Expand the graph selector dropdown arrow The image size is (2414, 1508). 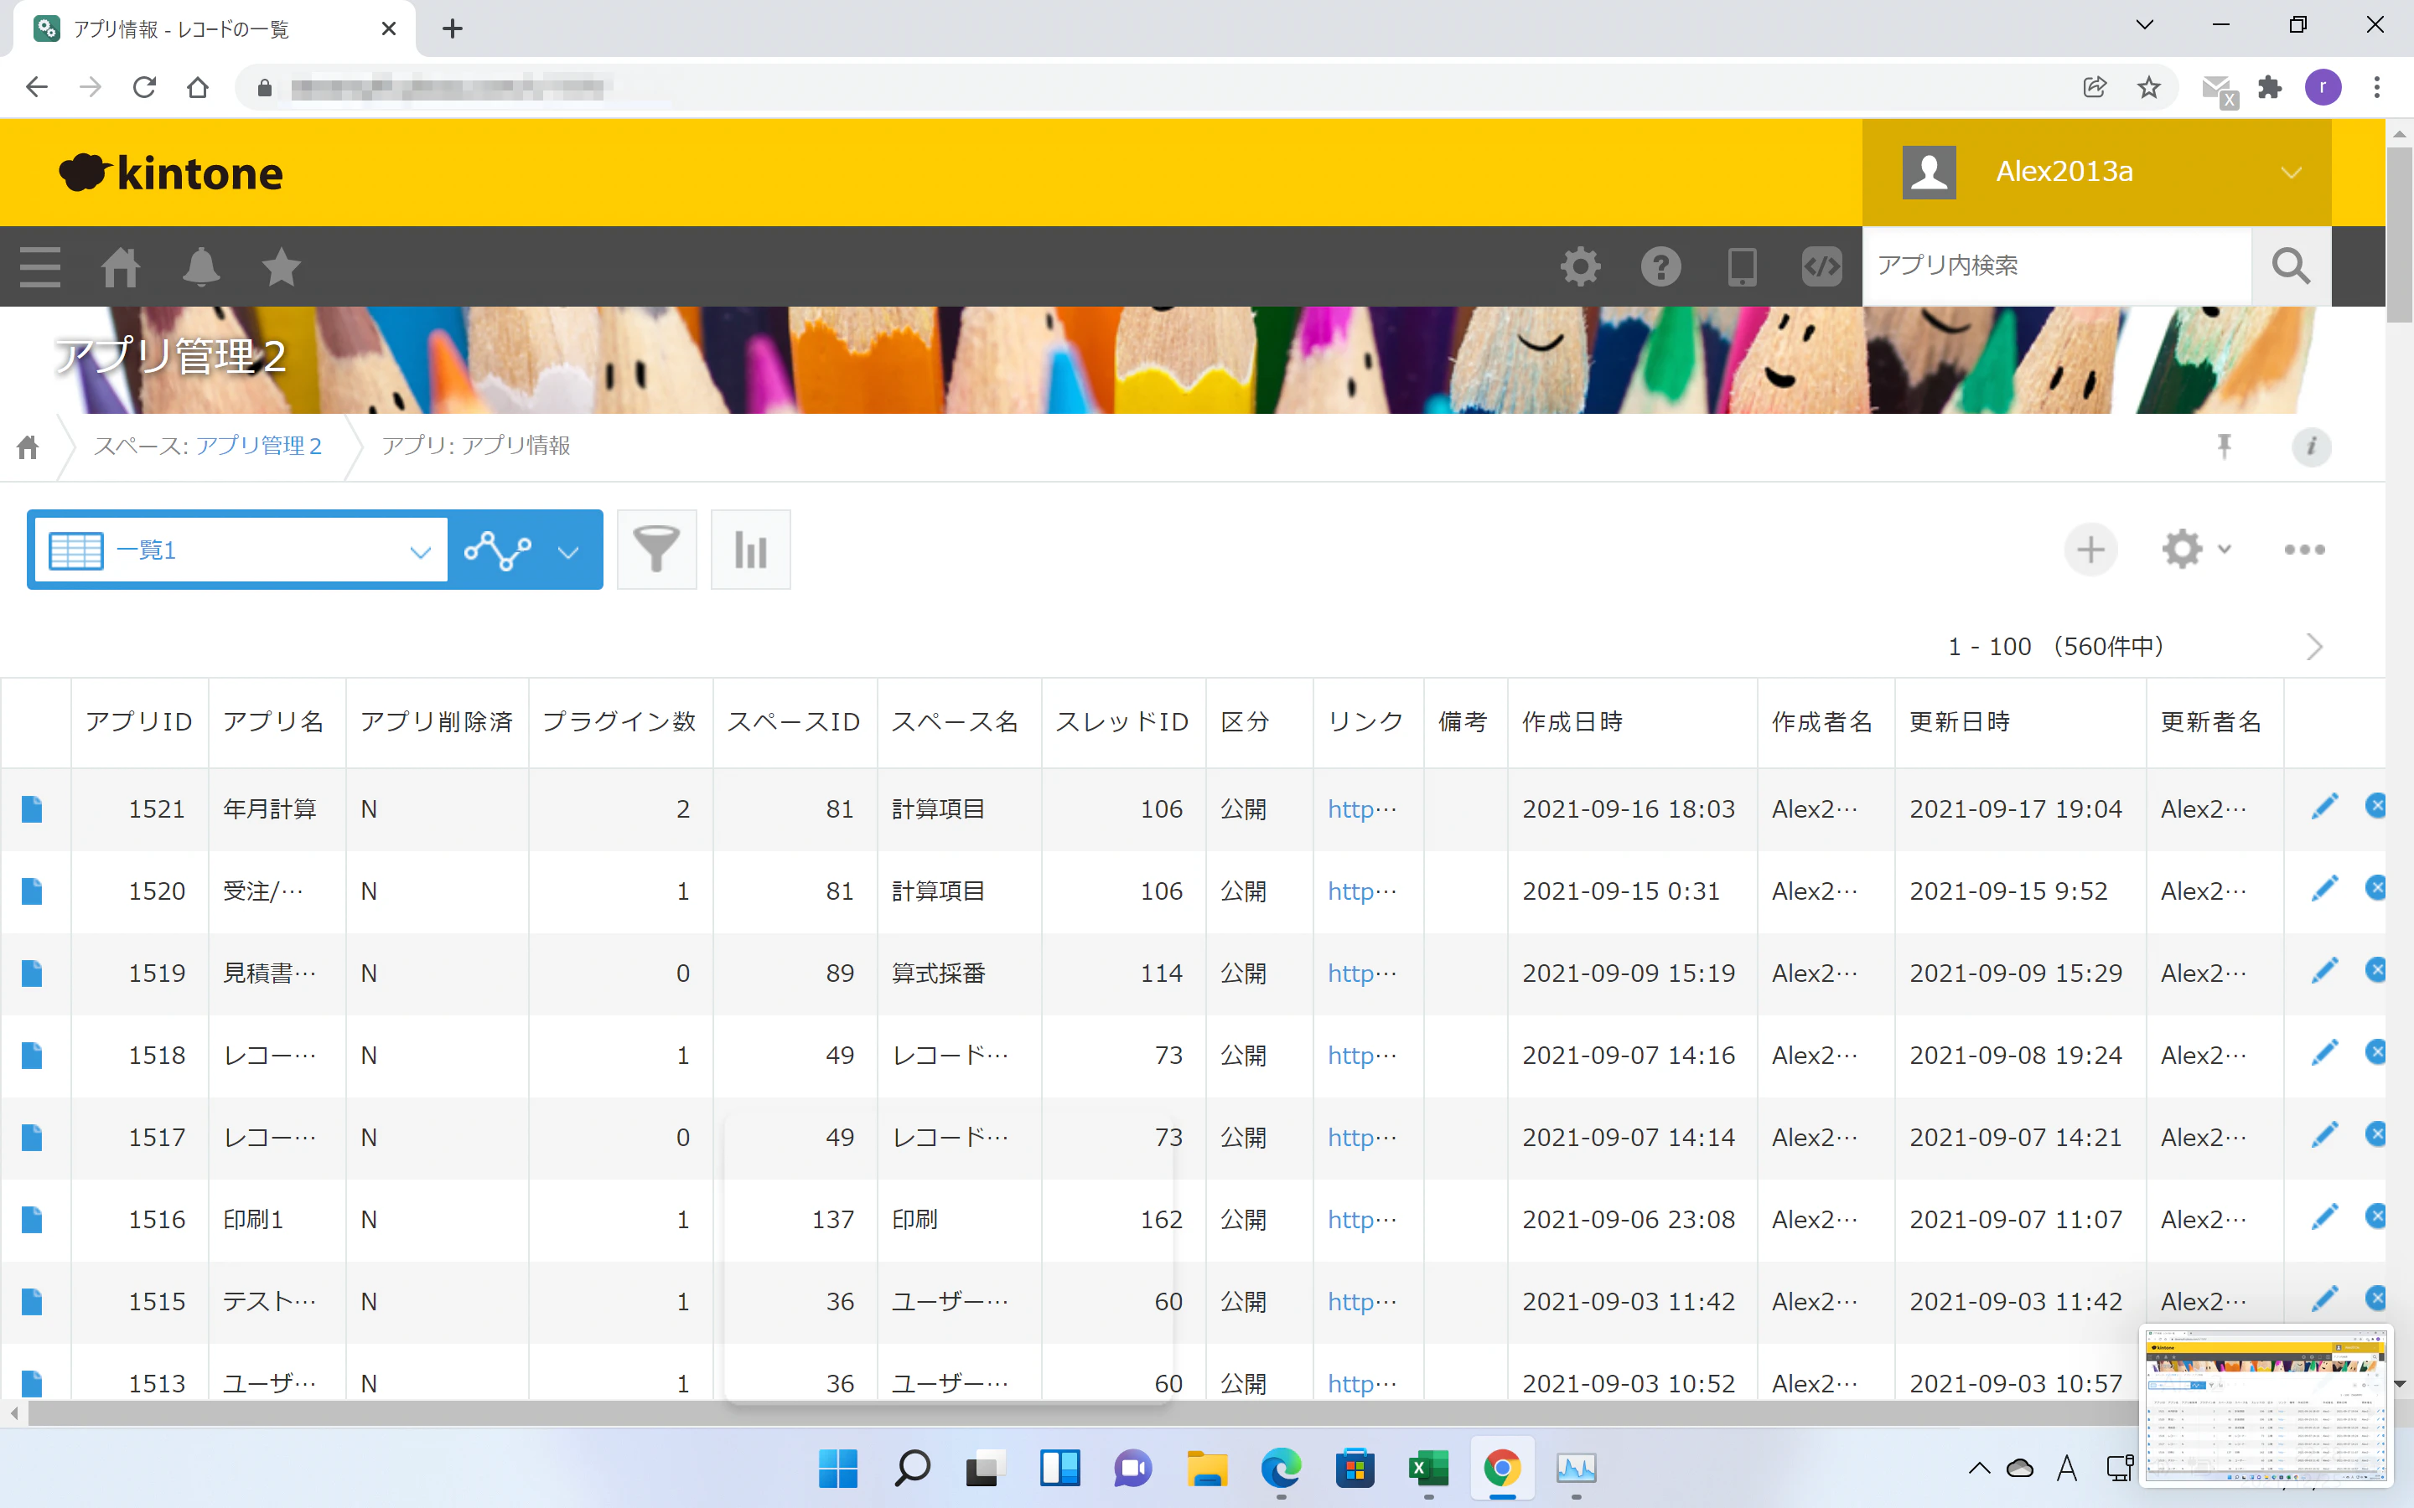(x=567, y=551)
